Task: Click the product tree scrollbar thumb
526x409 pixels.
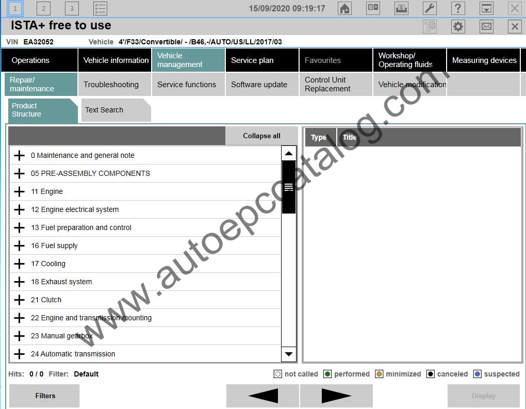Action: [x=288, y=187]
